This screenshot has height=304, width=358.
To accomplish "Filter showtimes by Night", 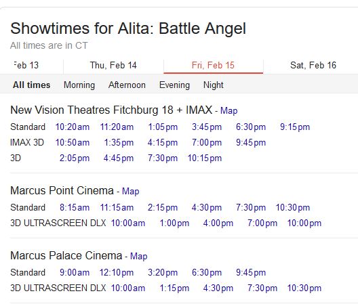I will [214, 85].
